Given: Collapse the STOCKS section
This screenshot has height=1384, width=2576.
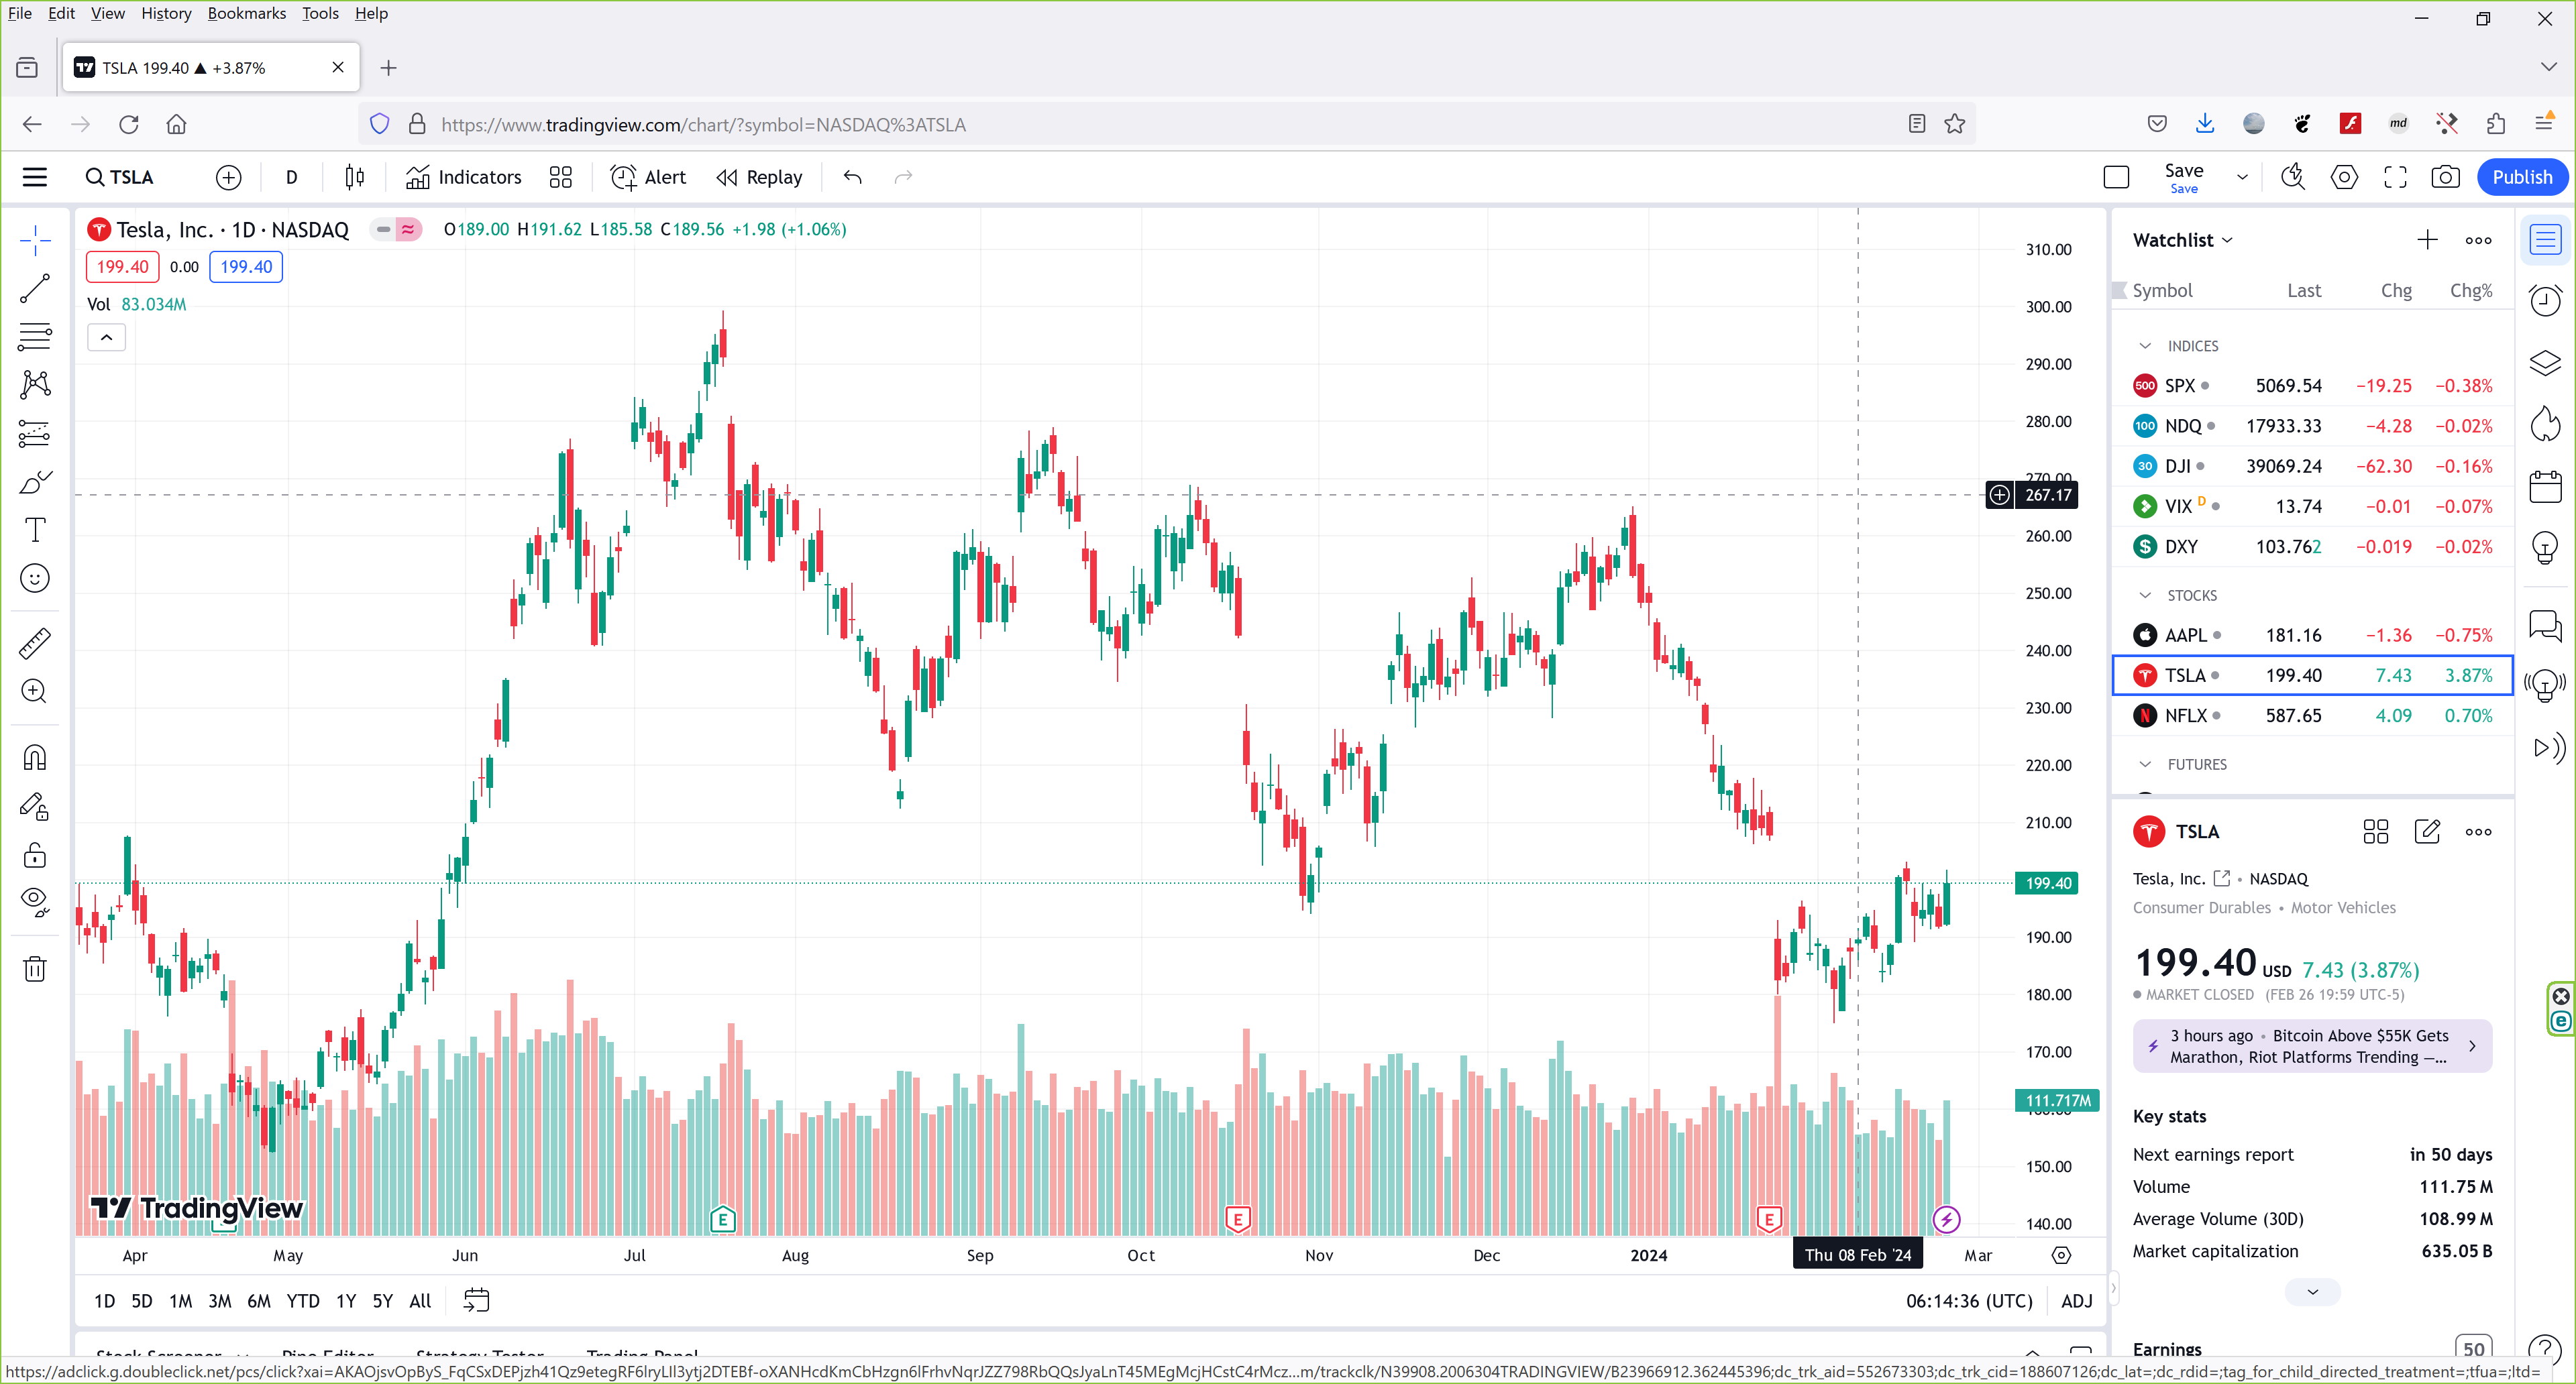Looking at the screenshot, I should coord(2144,595).
